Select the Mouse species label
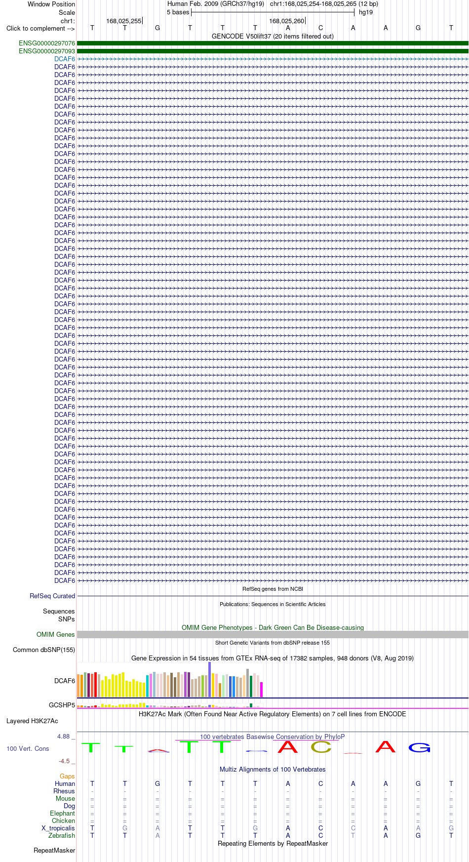The image size is (469, 862). (66, 799)
